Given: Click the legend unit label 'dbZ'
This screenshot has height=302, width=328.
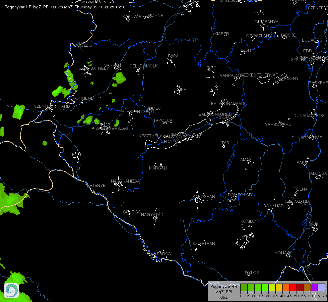Looking at the screenshot, I should [224, 297].
